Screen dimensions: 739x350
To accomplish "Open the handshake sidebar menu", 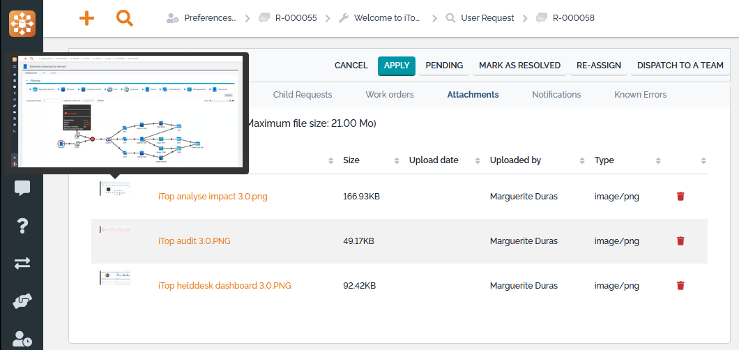I will pyautogui.click(x=22, y=300).
